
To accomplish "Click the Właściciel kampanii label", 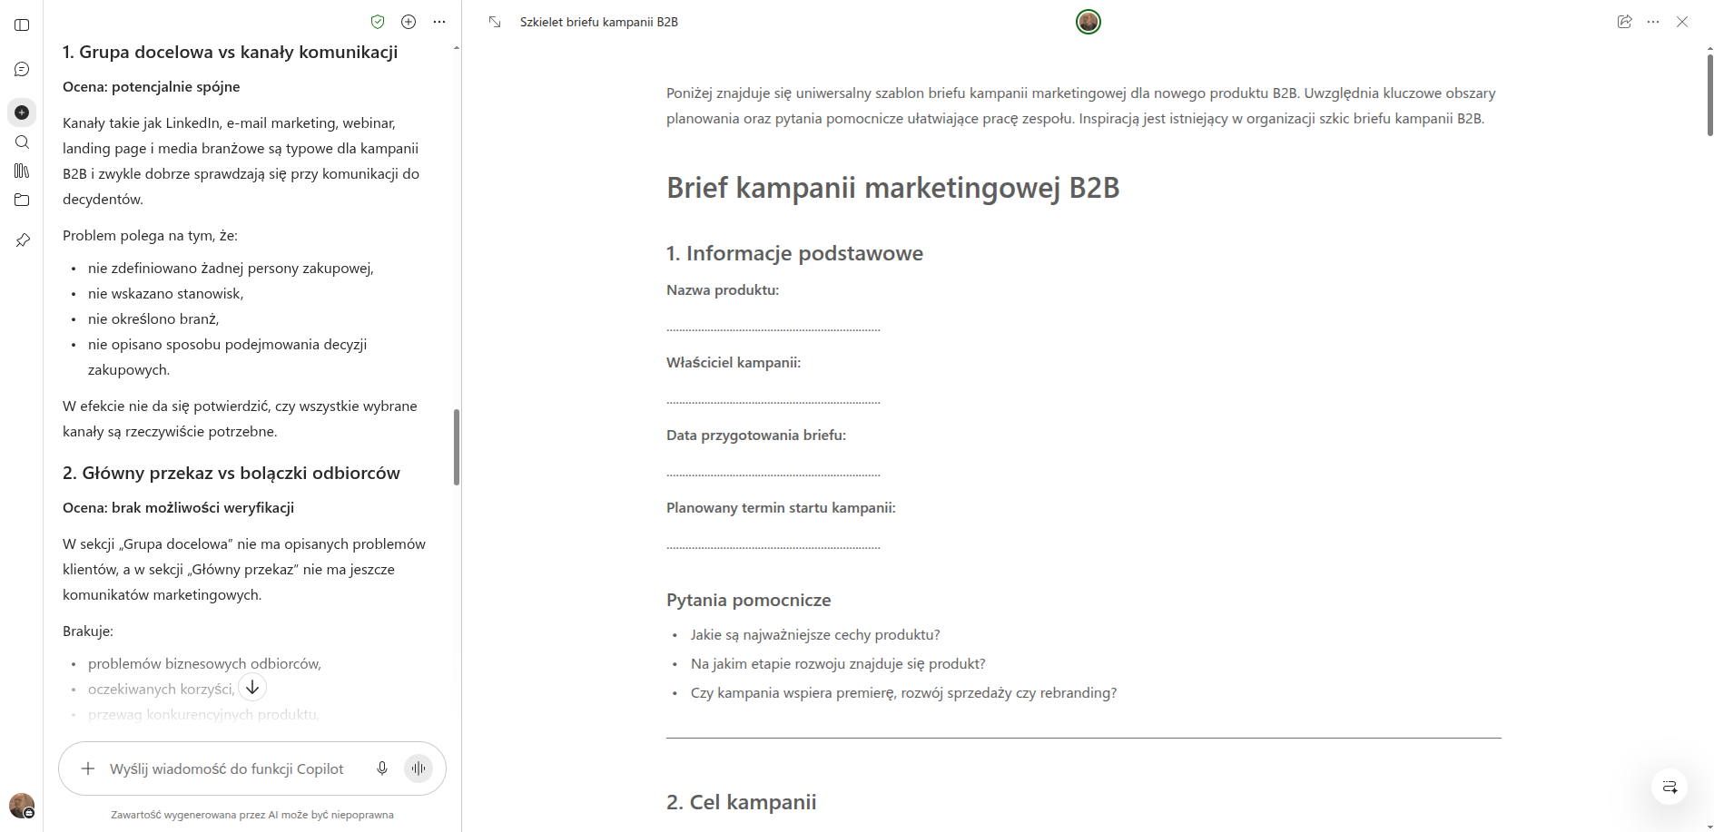I will (x=734, y=363).
